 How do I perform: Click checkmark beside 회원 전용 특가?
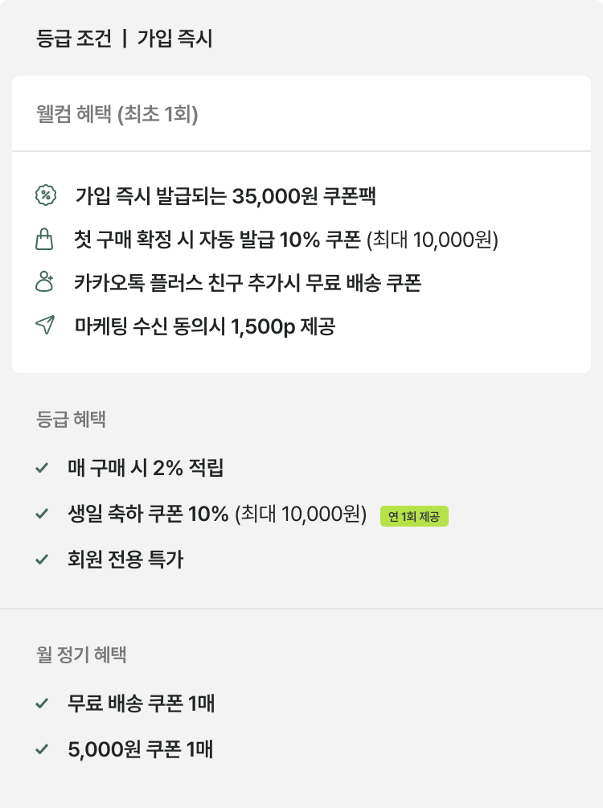43,560
